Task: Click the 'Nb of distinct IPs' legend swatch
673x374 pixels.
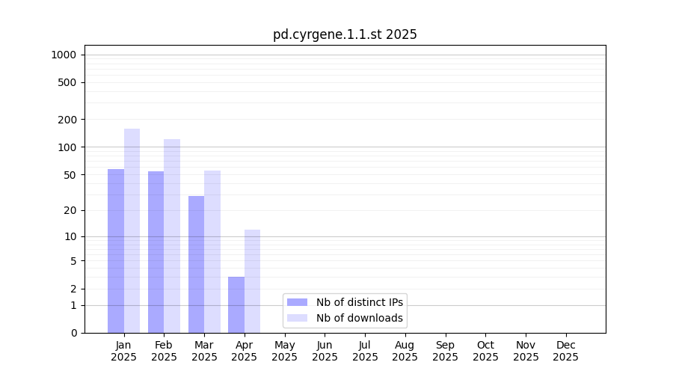Action: (297, 302)
